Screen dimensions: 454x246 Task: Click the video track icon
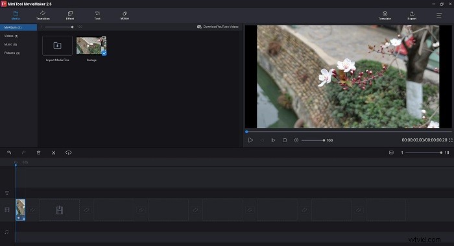tap(7, 210)
